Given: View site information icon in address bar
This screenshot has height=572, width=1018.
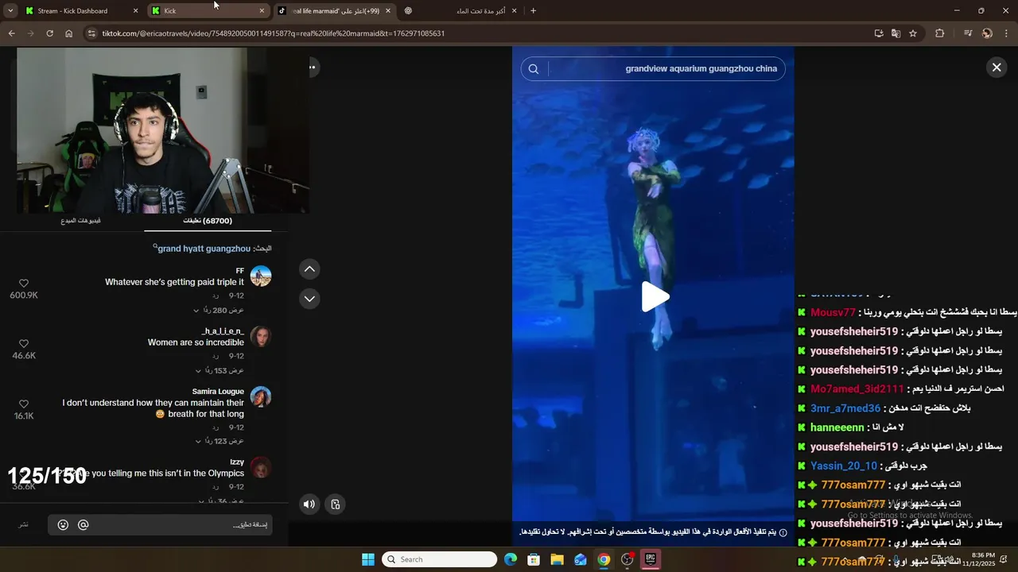Looking at the screenshot, I should tap(91, 33).
